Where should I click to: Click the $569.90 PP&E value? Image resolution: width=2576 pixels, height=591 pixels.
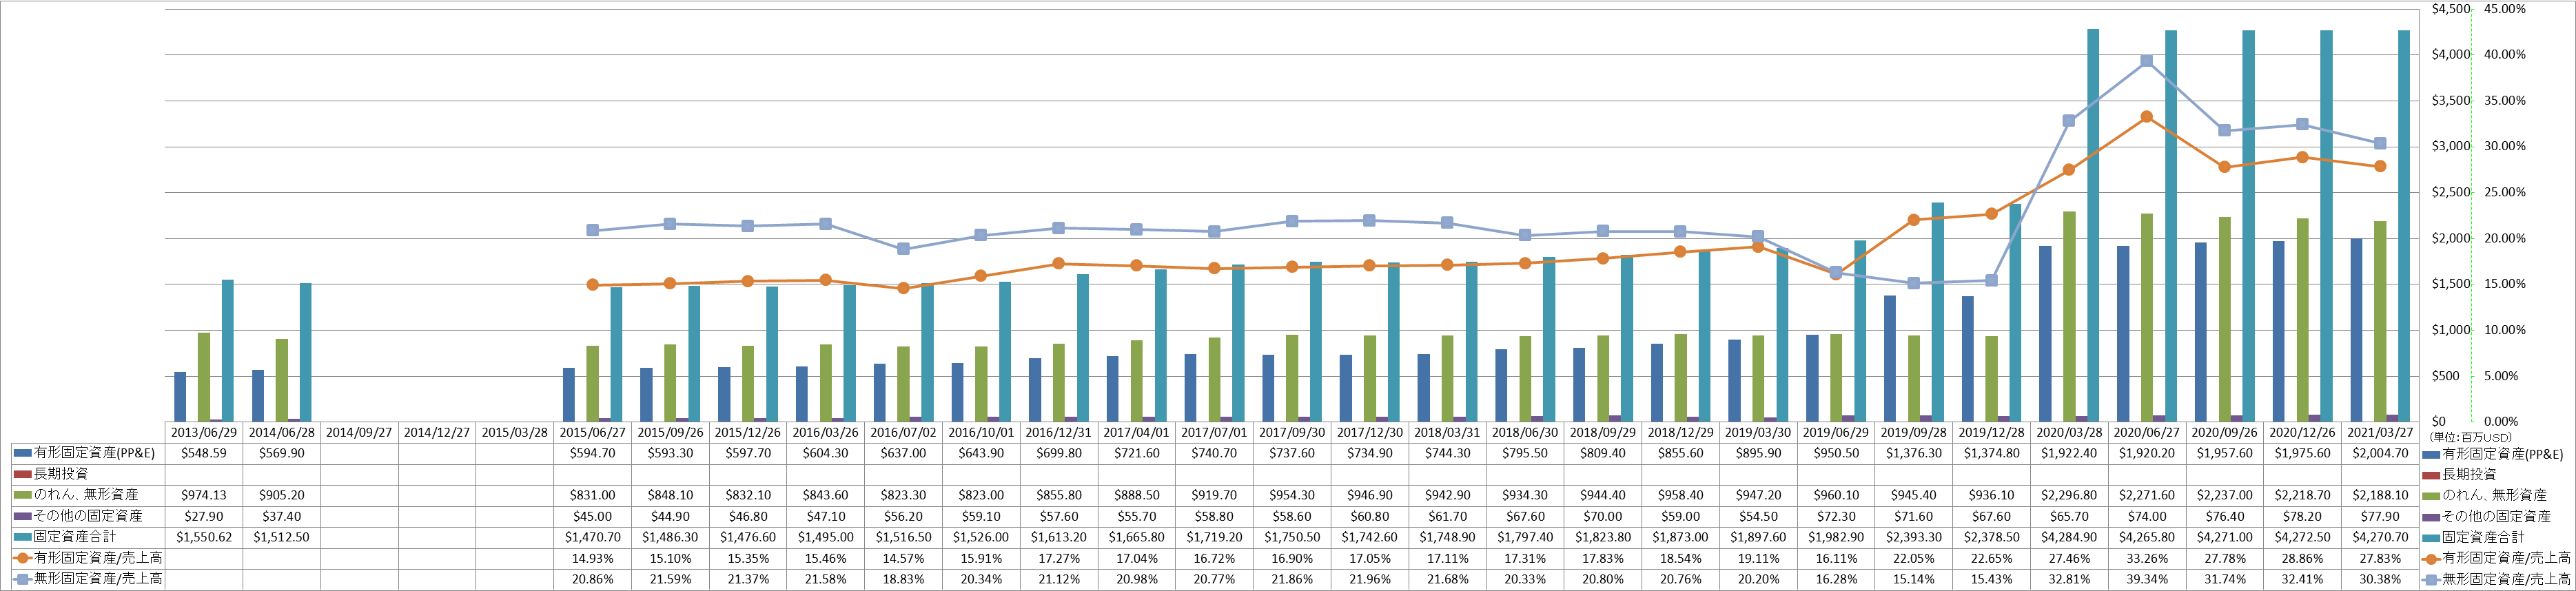coord(282,453)
